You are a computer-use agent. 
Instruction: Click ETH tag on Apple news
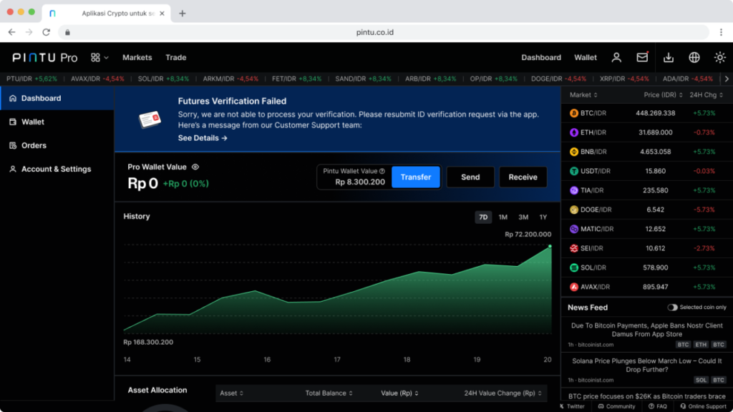pos(701,345)
